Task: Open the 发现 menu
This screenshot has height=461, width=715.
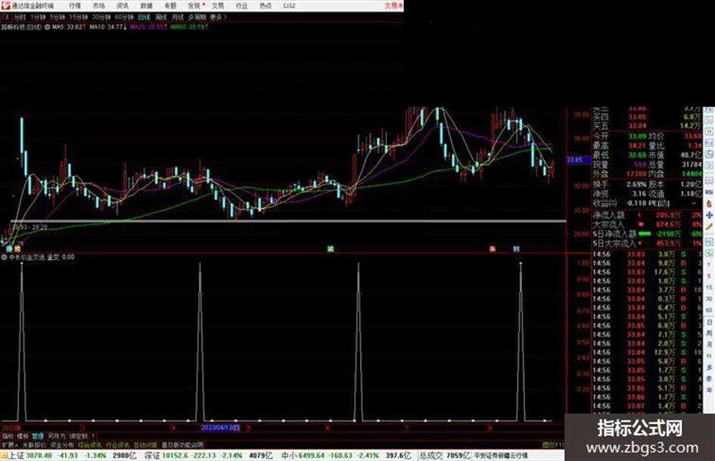Action: point(194,5)
